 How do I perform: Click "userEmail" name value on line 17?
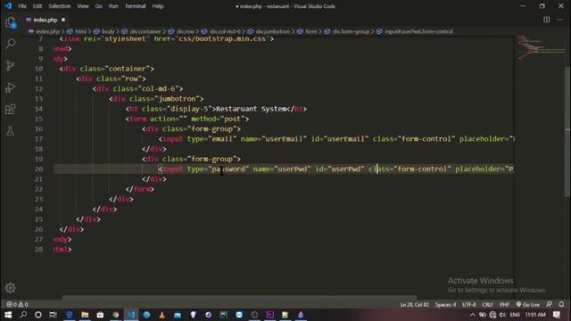pyautogui.click(x=284, y=139)
